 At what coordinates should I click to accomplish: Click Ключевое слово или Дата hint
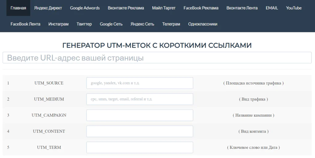(x=253, y=147)
